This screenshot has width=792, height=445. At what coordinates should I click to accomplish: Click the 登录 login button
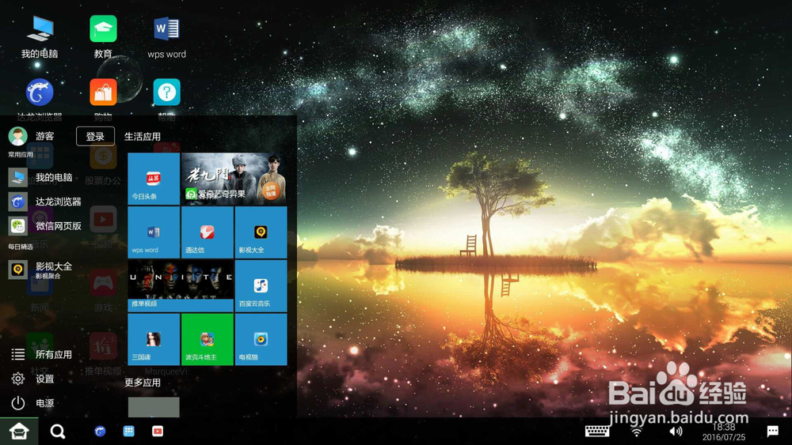[96, 136]
